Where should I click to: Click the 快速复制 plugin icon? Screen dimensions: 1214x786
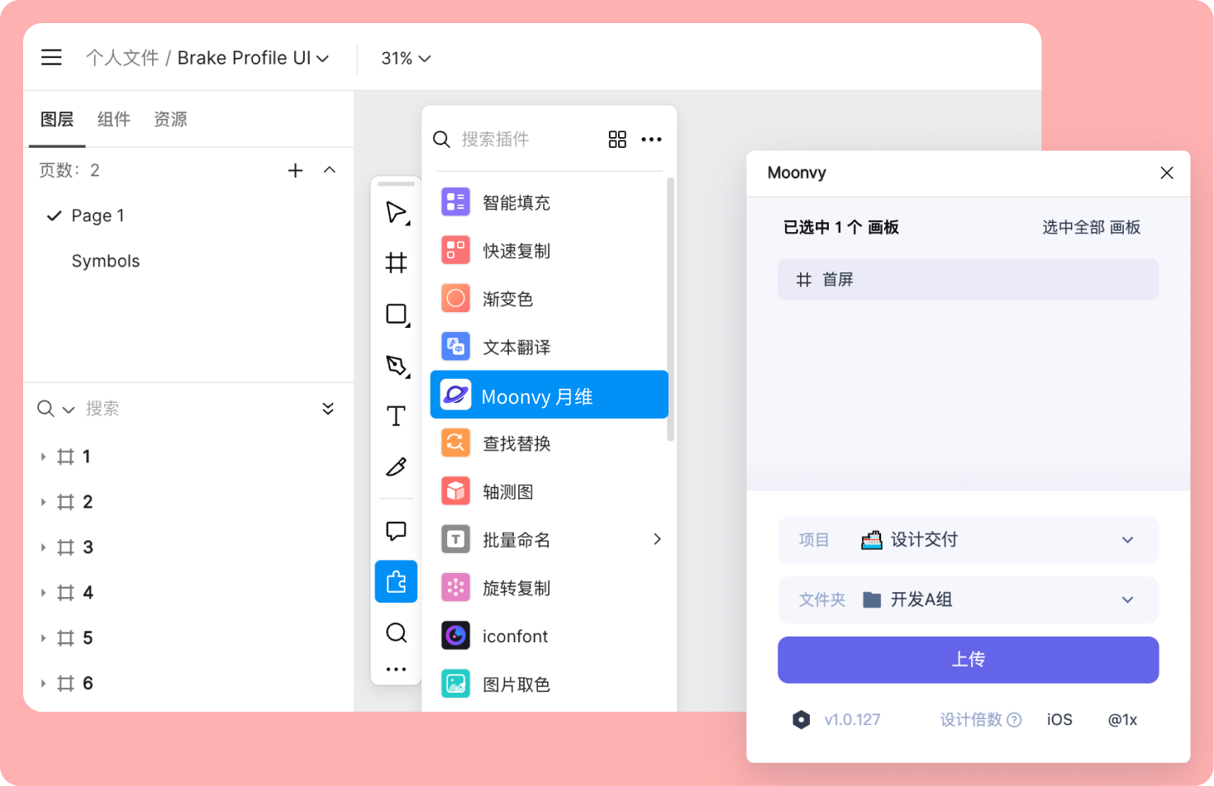click(x=455, y=250)
